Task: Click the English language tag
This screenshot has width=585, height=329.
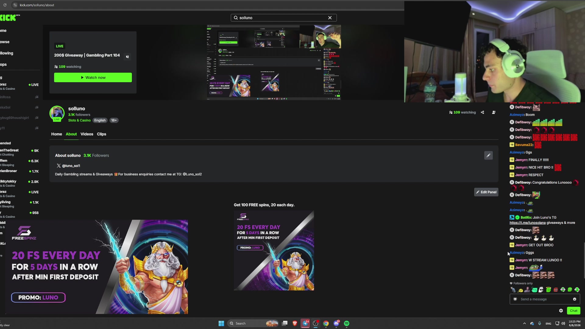Action: pyautogui.click(x=100, y=120)
